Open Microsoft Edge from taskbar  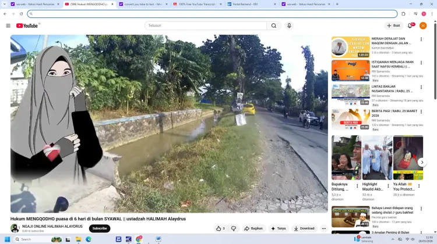pyautogui.click(x=89, y=239)
